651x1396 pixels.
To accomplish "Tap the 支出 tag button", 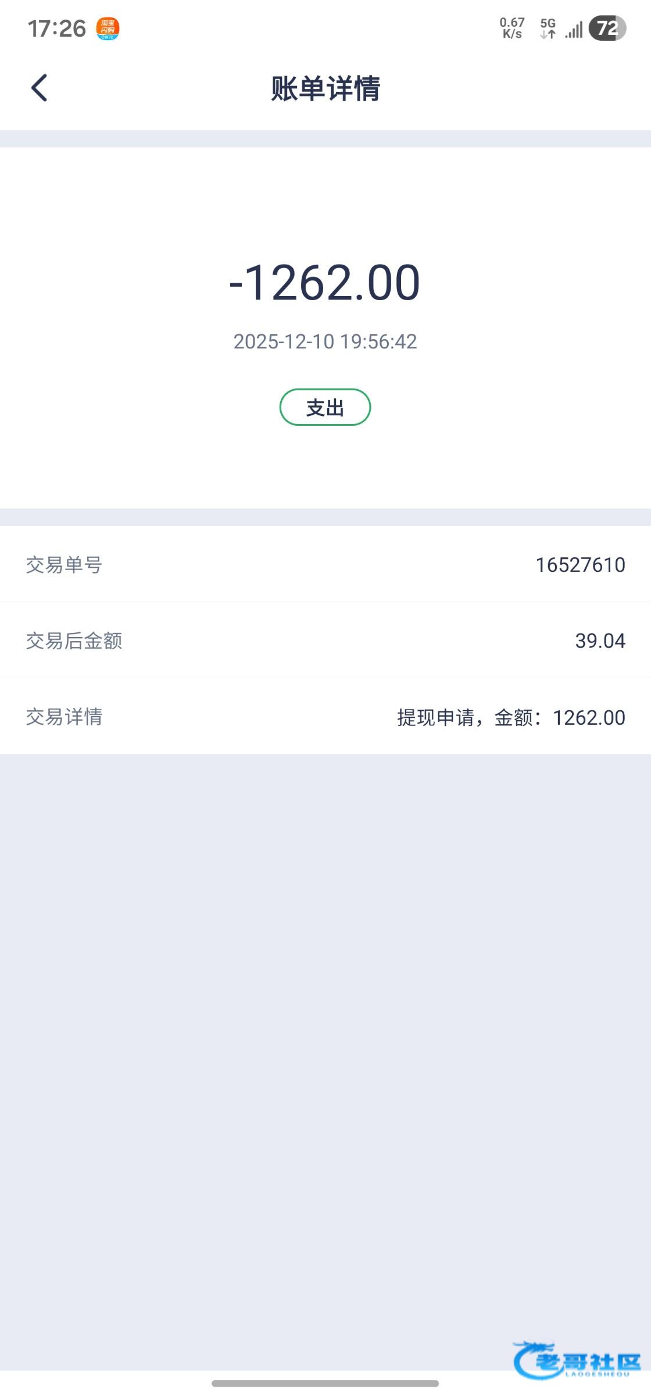I will pyautogui.click(x=325, y=407).
